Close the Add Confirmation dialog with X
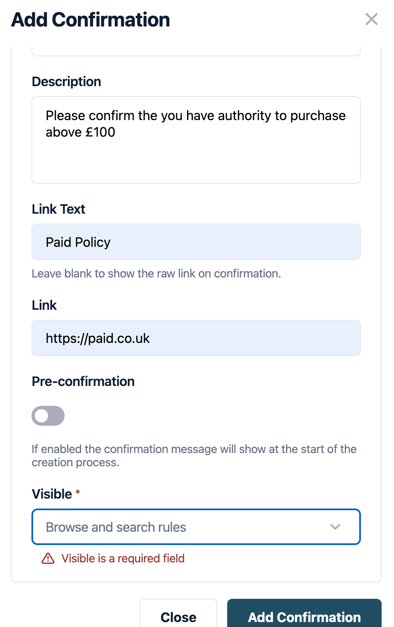Viewport: 394px width, 627px height. [x=371, y=19]
